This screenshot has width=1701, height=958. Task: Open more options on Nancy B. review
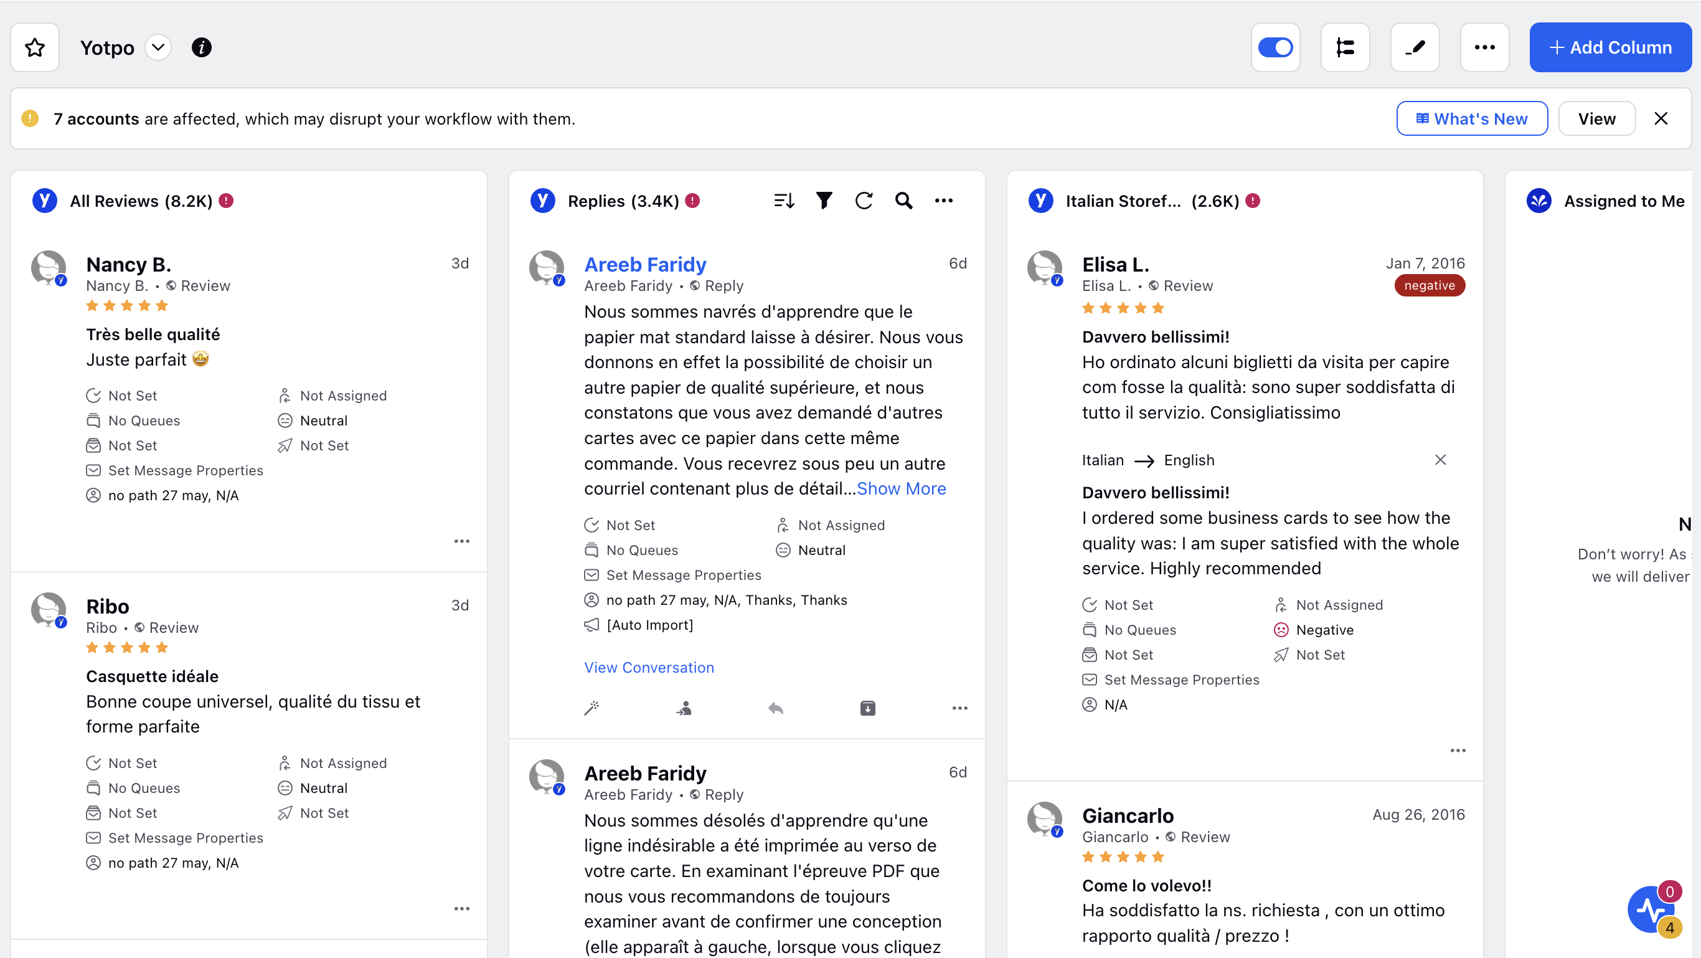point(461,541)
